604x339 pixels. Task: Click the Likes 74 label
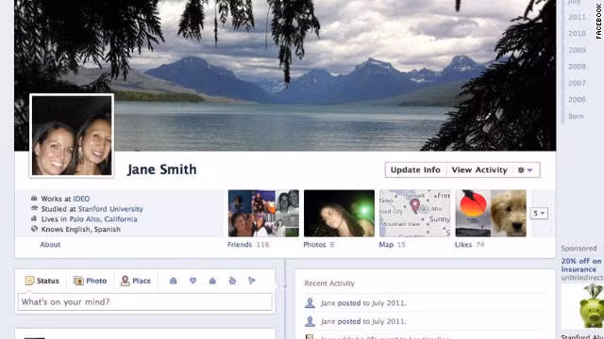[x=469, y=245]
